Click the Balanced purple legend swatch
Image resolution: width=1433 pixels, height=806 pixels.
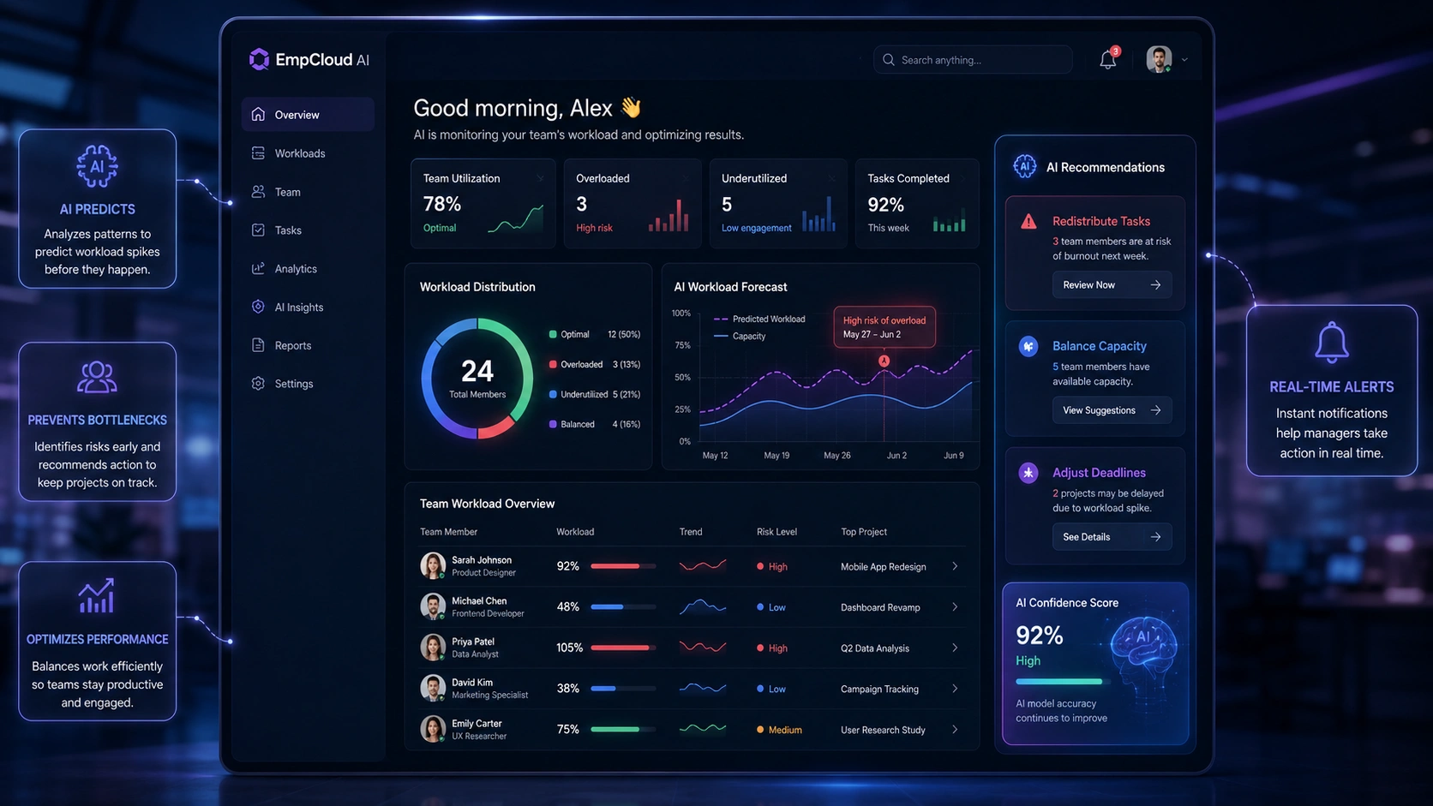pyautogui.click(x=553, y=424)
